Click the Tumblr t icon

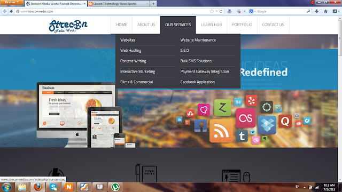pyautogui.click(x=242, y=136)
